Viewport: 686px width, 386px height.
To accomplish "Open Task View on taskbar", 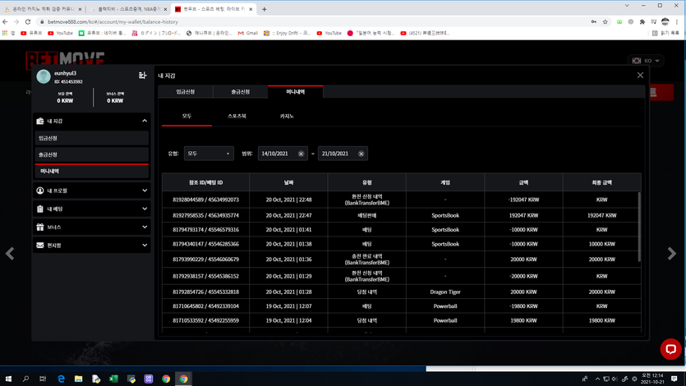I will (43, 379).
